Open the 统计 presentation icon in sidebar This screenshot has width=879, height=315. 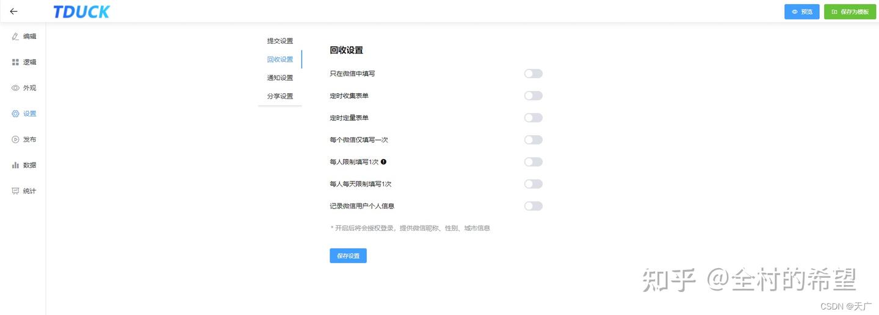click(x=16, y=191)
